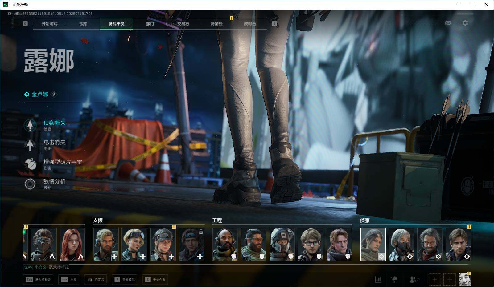Select the masked helmeted engineer operator
This screenshot has width=494, height=287.
(x=282, y=244)
